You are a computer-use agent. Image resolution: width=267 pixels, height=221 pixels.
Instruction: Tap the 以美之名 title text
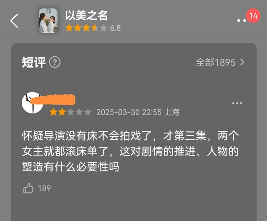pos(86,15)
